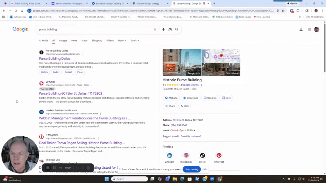Viewport: 326px width, 183px height.
Task: Click the search query input field
Action: [x=95, y=30]
